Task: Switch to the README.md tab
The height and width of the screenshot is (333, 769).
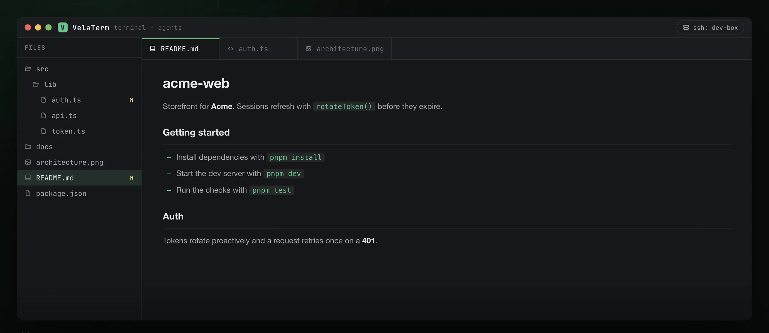Action: [x=181, y=49]
